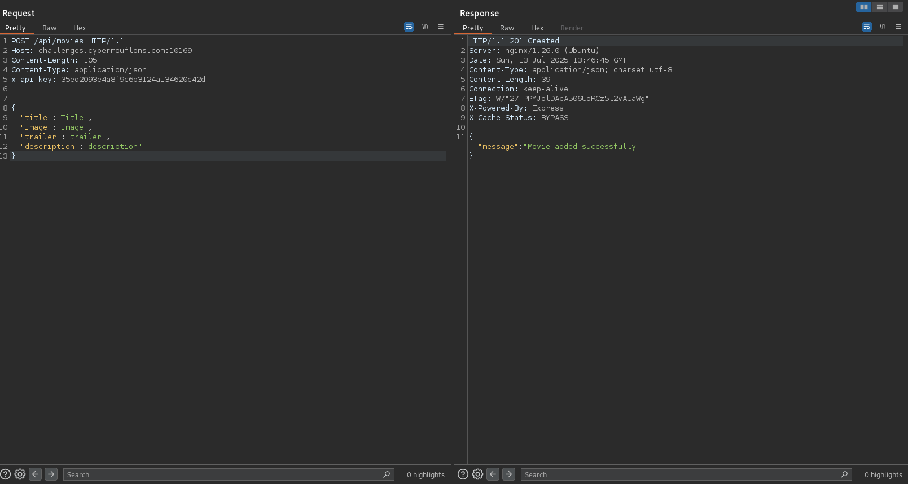This screenshot has height=484, width=908.
Task: Click the Request panel search field
Action: (x=223, y=475)
